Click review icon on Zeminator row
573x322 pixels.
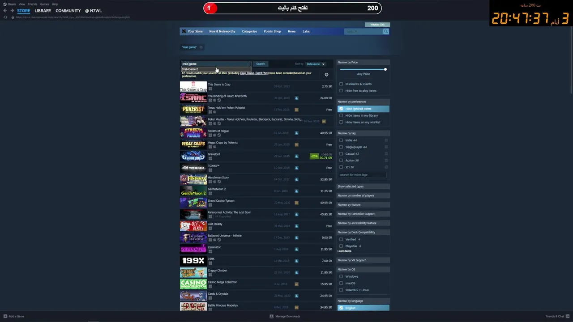296,249
